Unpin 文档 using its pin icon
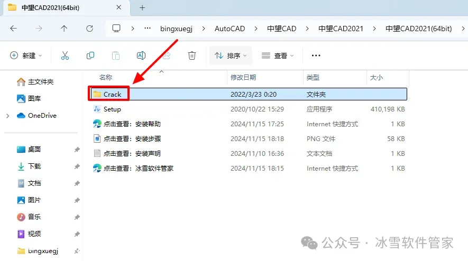The image size is (468, 261). click(77, 183)
